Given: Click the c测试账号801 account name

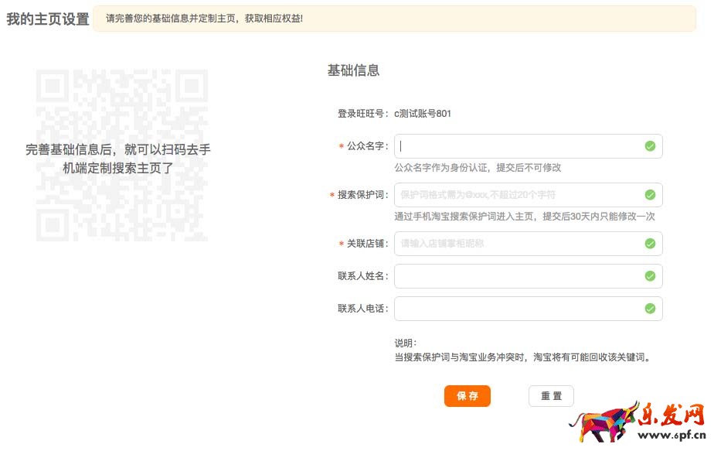Looking at the screenshot, I should 423,114.
